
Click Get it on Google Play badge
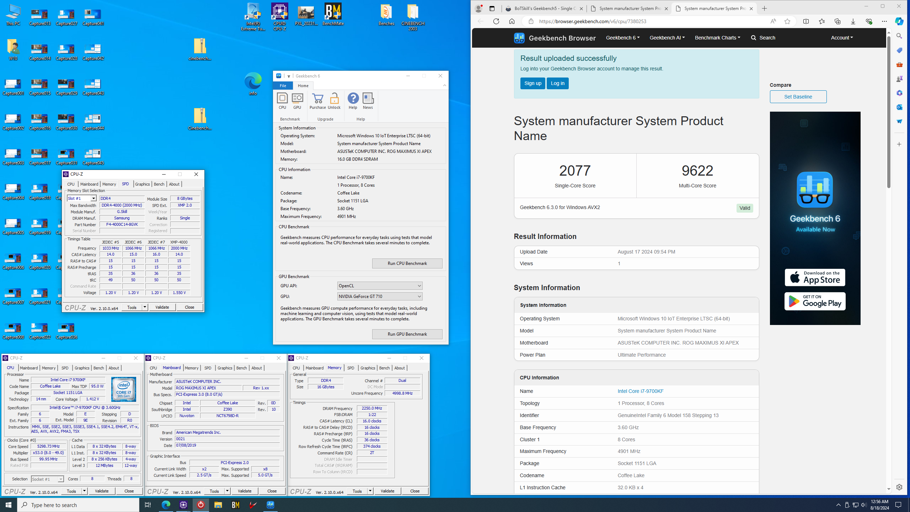pos(815,301)
